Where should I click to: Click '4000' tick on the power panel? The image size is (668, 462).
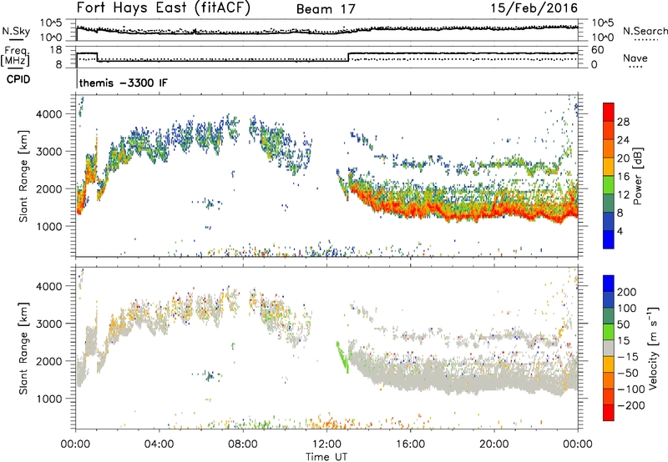49,114
